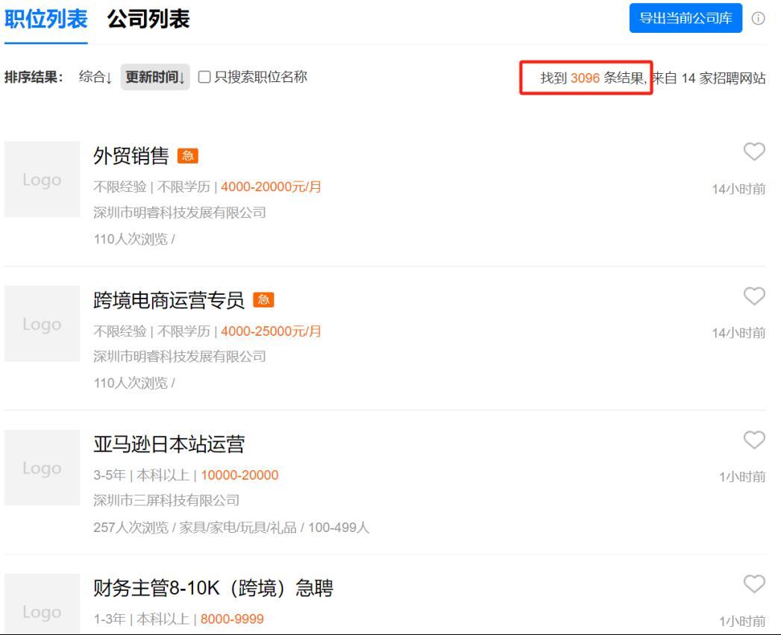Screen dimensions: 781x635
Task: Click heart icon for 财务主管8-10K job
Action: click(755, 585)
